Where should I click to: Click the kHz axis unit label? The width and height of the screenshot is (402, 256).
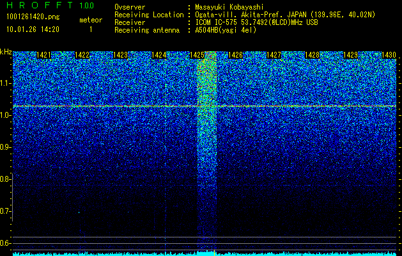(x=6, y=52)
